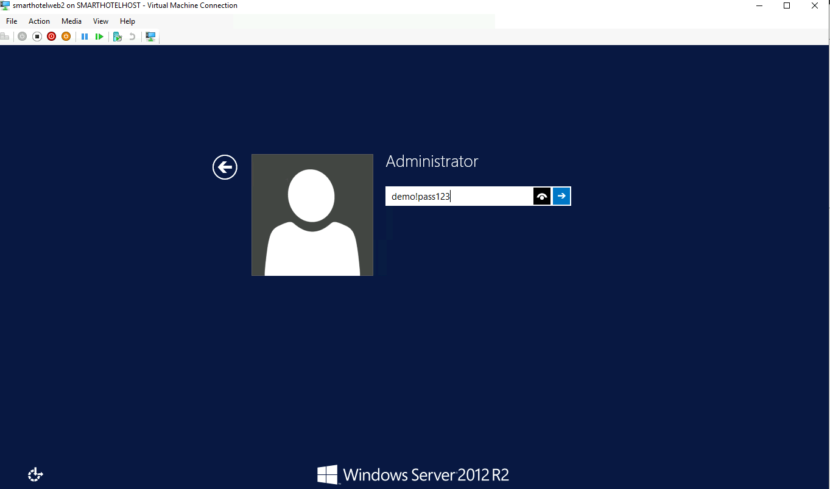The image size is (830, 489).
Task: Open the Help menu
Action: [x=127, y=21]
